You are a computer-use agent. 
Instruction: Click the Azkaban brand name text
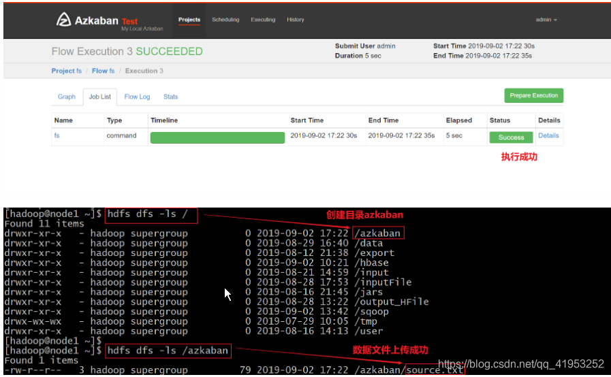96,20
